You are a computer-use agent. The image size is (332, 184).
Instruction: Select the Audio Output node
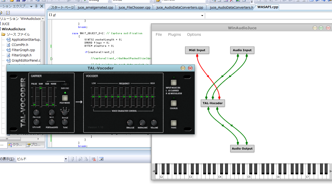point(242,149)
